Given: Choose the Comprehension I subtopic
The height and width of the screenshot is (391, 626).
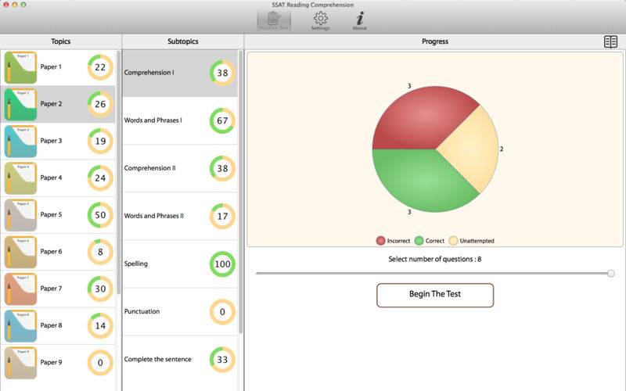Looking at the screenshot, I should coord(180,73).
